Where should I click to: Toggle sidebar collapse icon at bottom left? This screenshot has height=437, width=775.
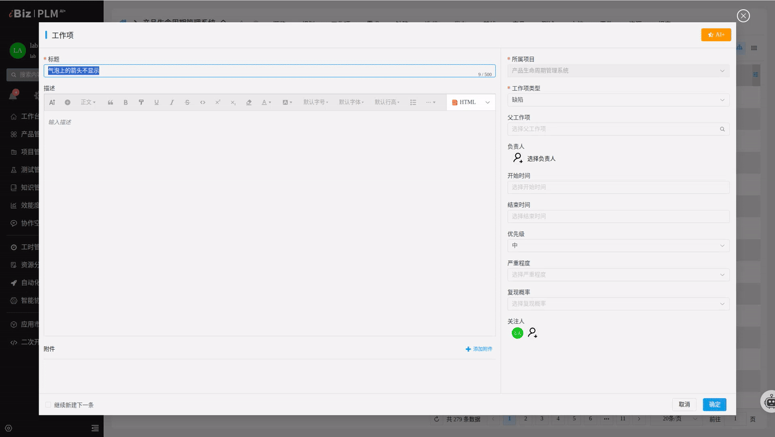click(95, 428)
